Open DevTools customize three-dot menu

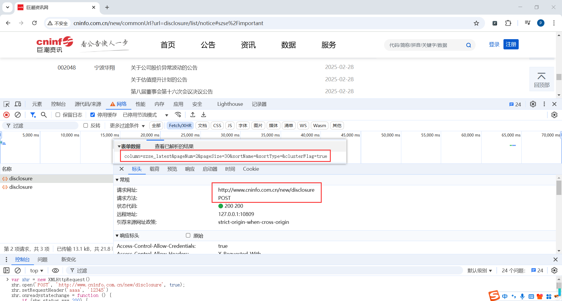544,104
